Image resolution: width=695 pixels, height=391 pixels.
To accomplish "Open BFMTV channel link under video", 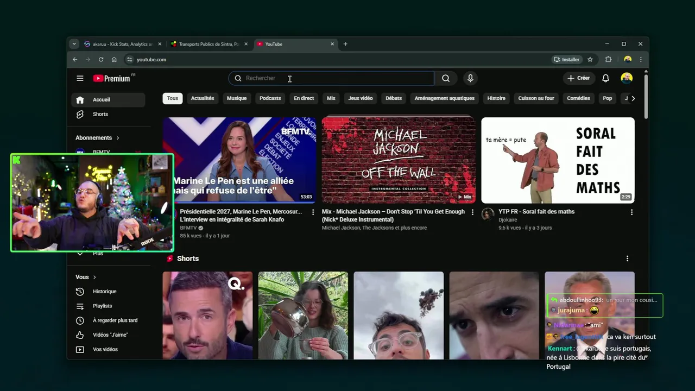I will (188, 228).
